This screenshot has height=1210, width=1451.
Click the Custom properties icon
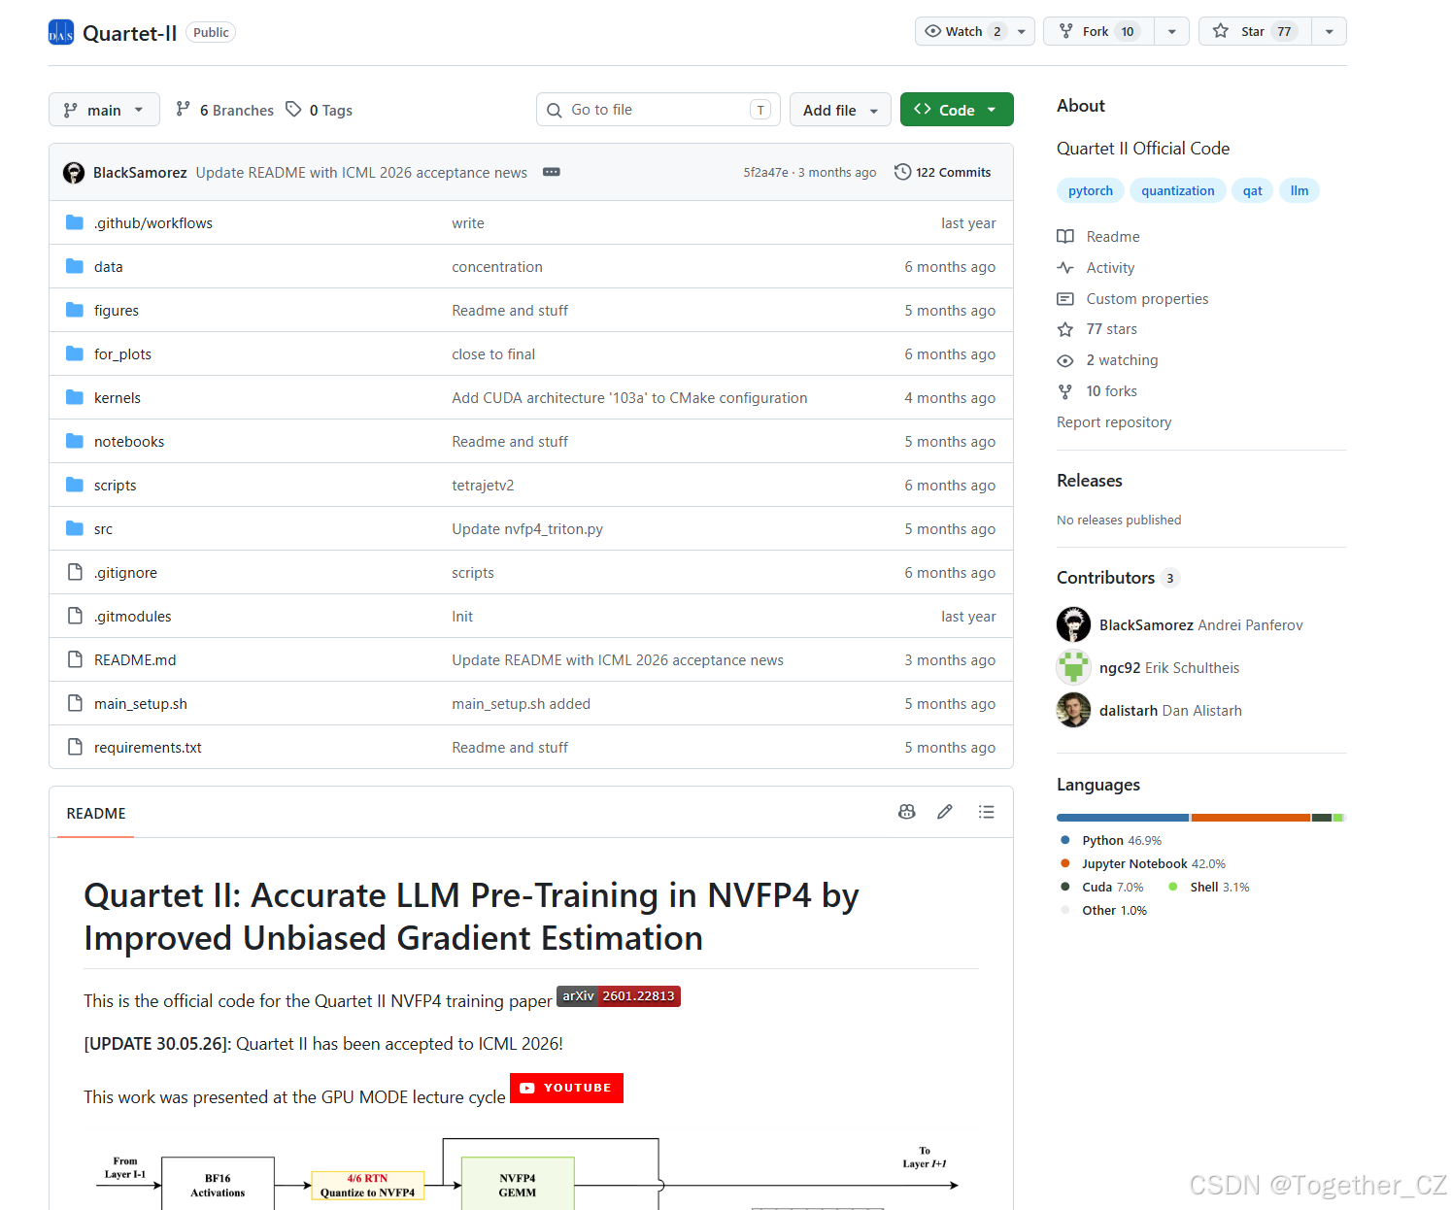(x=1065, y=298)
